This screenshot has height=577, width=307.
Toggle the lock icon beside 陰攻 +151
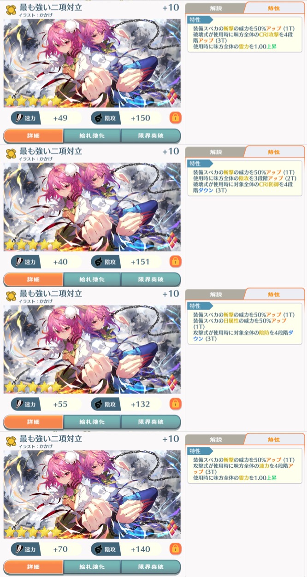point(175,262)
